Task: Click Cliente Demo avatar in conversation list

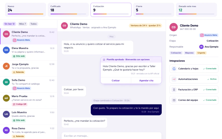Action: point(6,34)
